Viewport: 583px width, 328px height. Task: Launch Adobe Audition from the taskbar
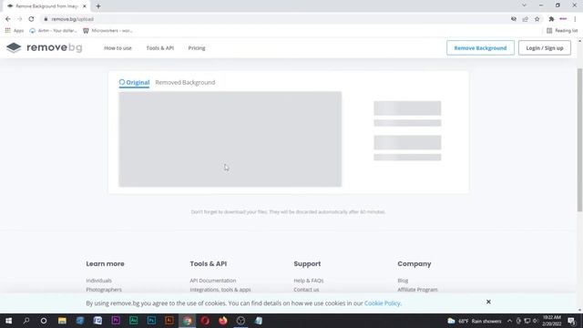(134, 321)
